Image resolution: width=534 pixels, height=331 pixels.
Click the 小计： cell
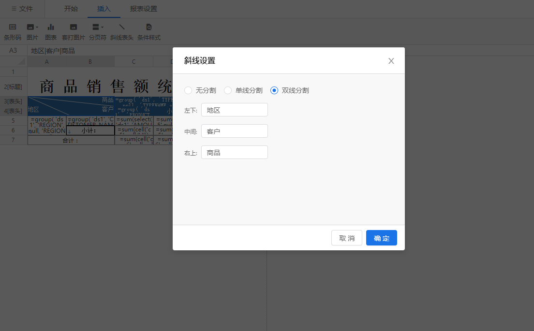(x=90, y=130)
